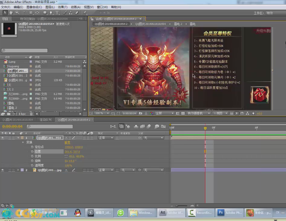
Task: Toggle the constrain proportions link for 比例
Action: (x=66, y=156)
